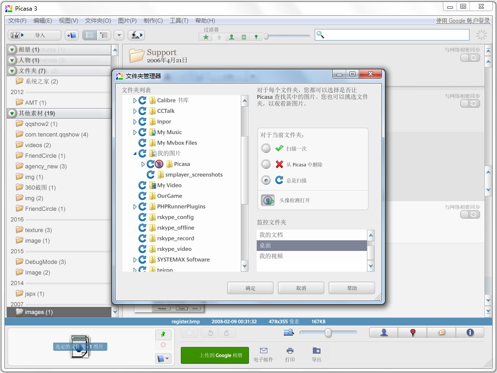Click the faces filter icon

232,37
